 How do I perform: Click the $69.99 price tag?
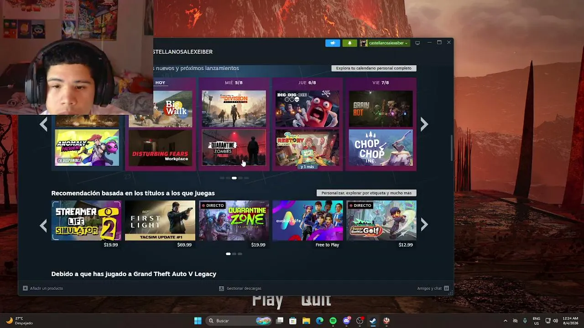[x=184, y=245]
